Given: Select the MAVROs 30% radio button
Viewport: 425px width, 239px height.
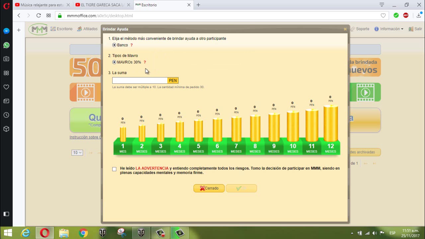Looking at the screenshot, I should [114, 62].
